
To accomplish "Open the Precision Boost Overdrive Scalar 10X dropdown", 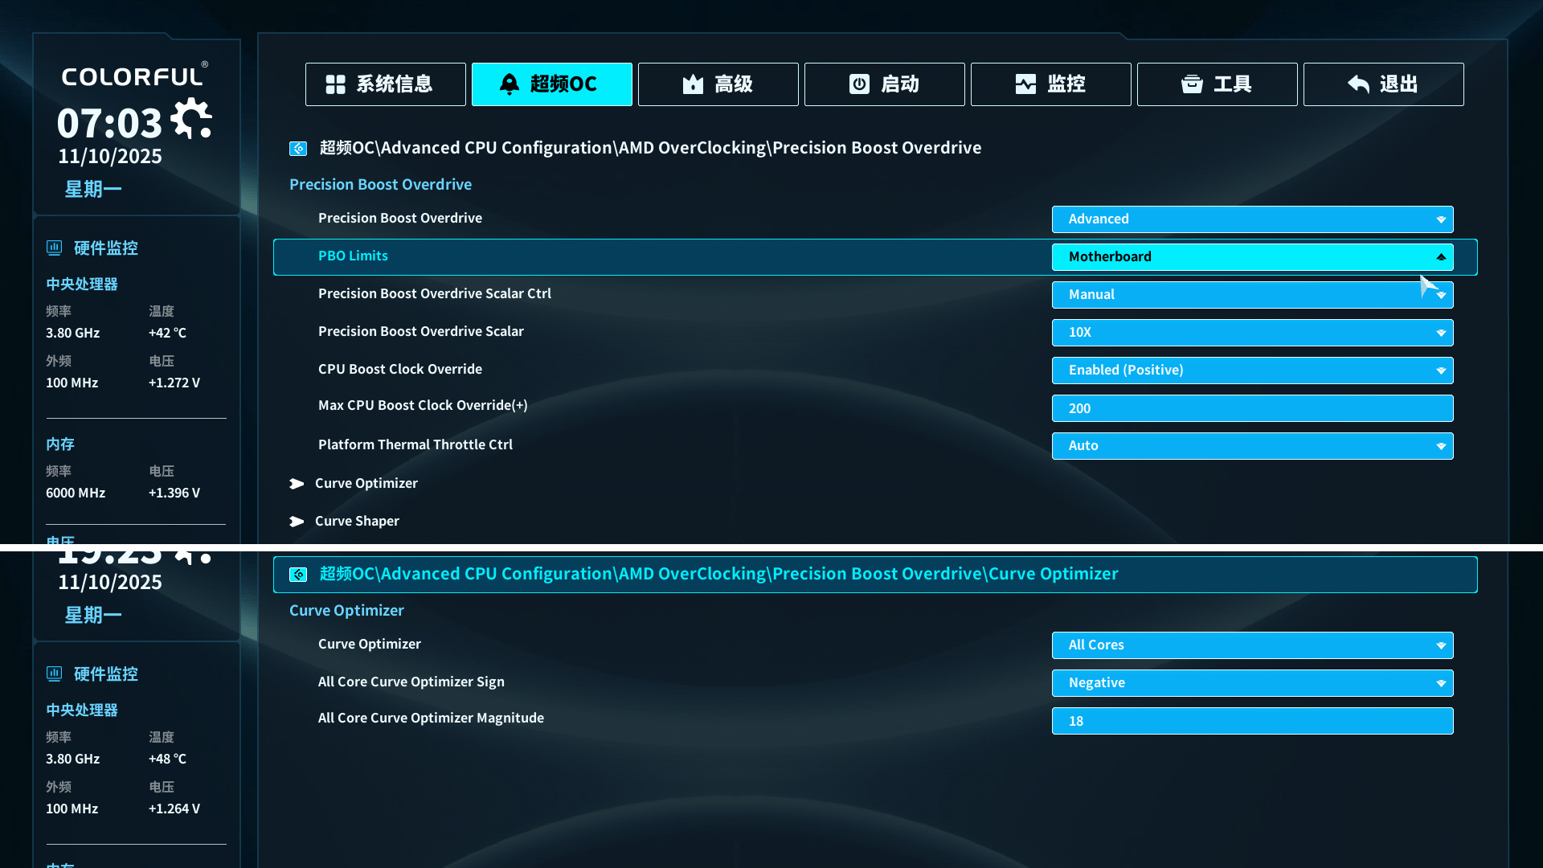I will 1252,333.
